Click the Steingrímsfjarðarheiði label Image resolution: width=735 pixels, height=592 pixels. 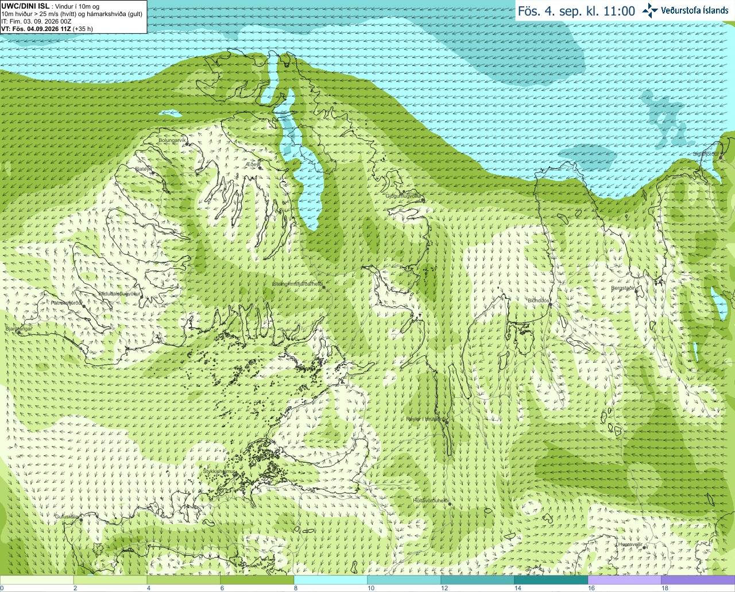[x=297, y=284]
